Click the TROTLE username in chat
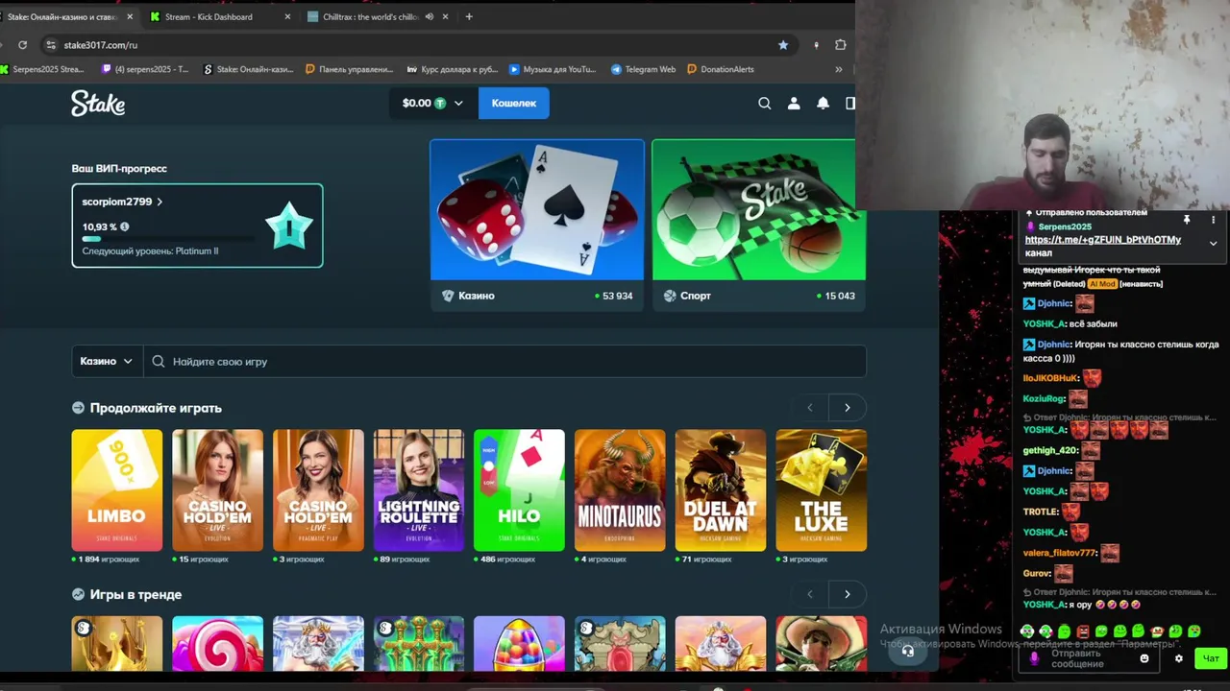Image resolution: width=1230 pixels, height=691 pixels. coord(1041,512)
